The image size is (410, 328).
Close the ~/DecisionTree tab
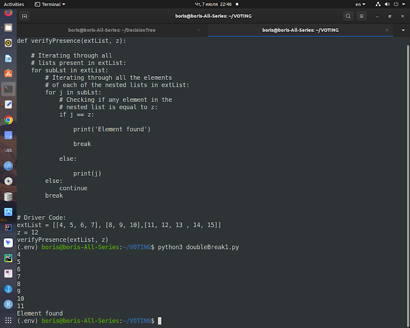click(x=198, y=30)
